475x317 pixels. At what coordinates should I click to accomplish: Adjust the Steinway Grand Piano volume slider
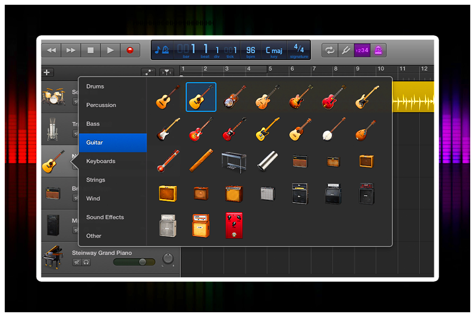point(134,262)
